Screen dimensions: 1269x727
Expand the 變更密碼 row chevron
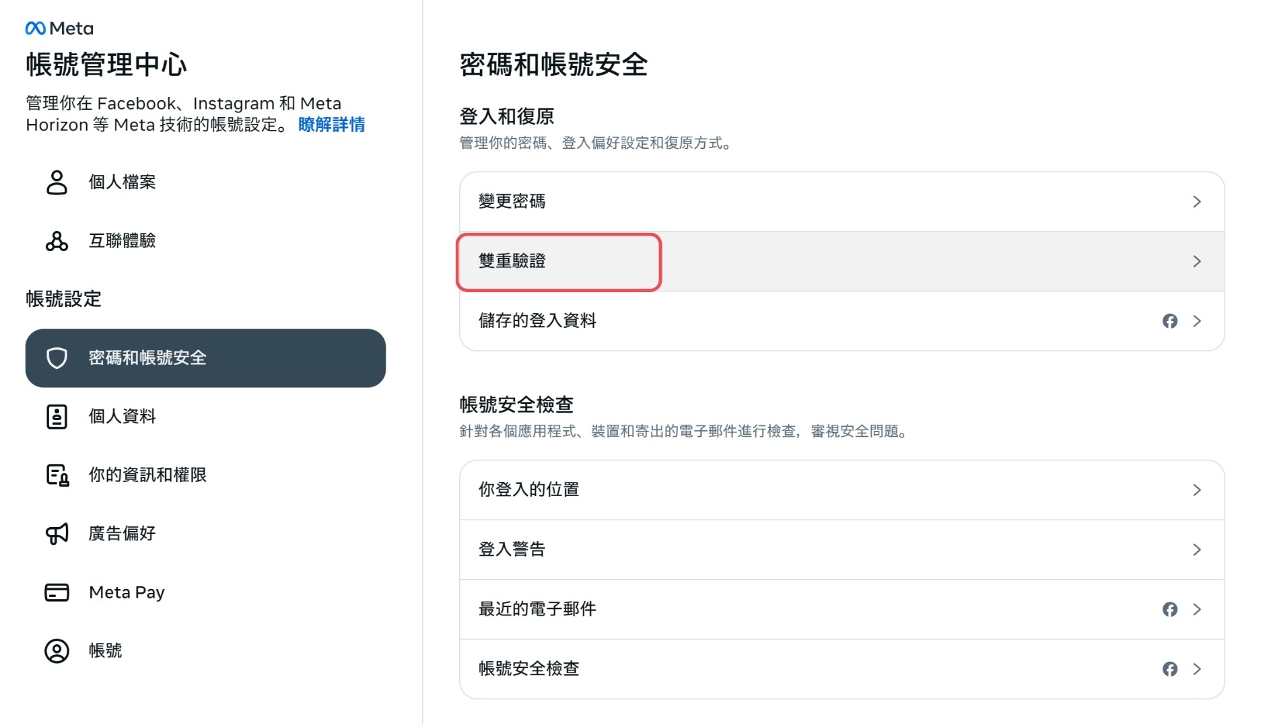[1197, 202]
